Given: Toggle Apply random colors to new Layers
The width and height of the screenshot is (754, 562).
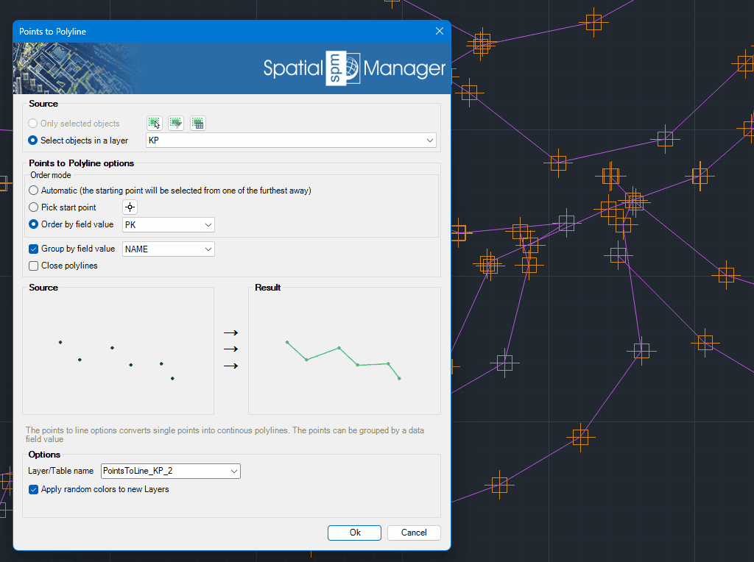Looking at the screenshot, I should click(x=33, y=489).
